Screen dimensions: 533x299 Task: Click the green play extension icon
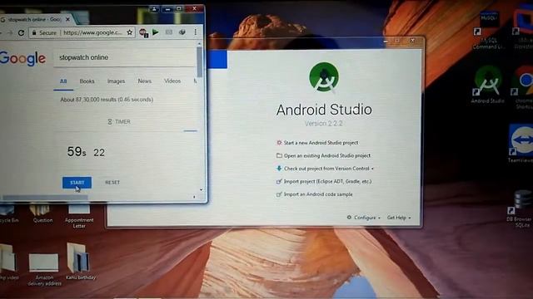click(x=156, y=32)
